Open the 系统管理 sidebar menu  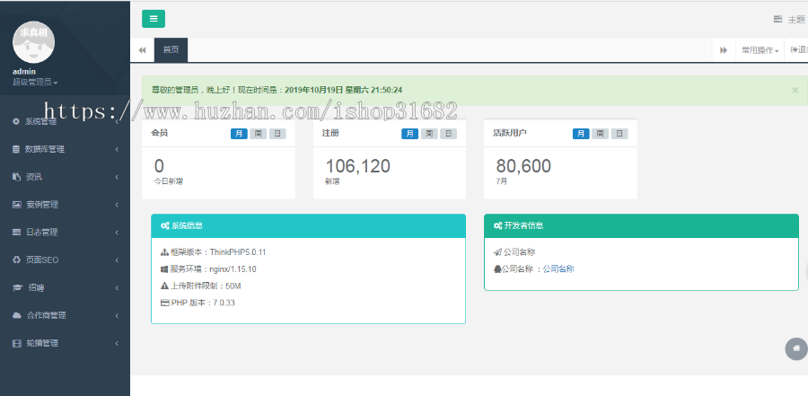(x=65, y=122)
